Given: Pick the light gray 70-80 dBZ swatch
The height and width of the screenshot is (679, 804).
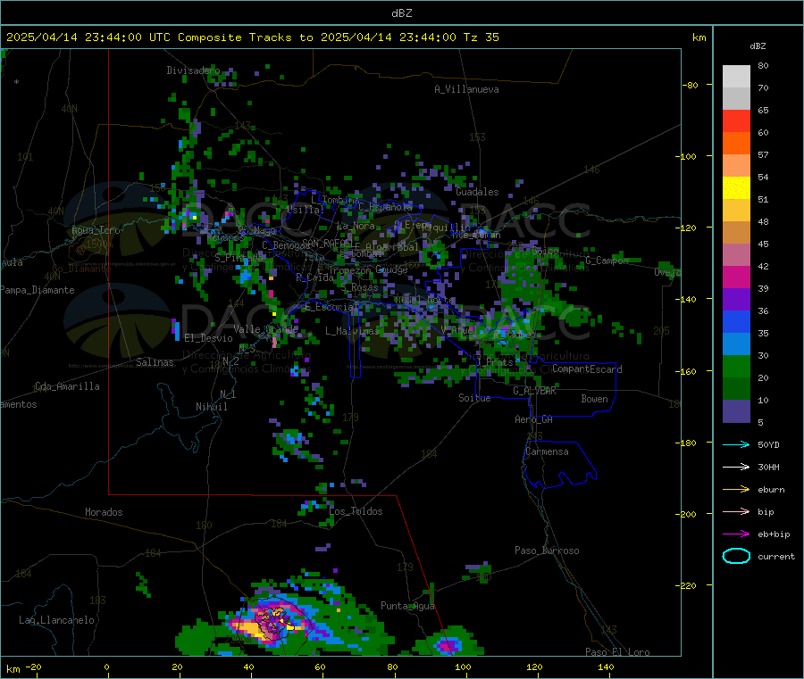Looking at the screenshot, I should coord(736,77).
